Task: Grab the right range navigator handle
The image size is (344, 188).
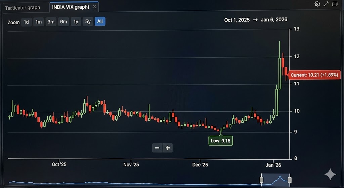Action: pyautogui.click(x=290, y=180)
